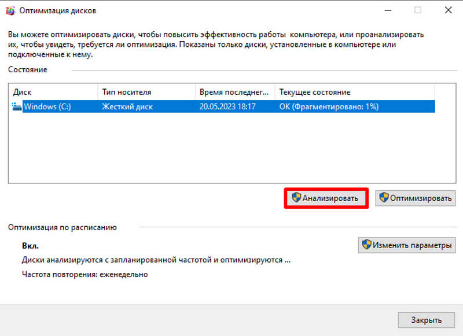Click the Оптимизировать button
Screen dimensions: 463x336
(x=416, y=198)
